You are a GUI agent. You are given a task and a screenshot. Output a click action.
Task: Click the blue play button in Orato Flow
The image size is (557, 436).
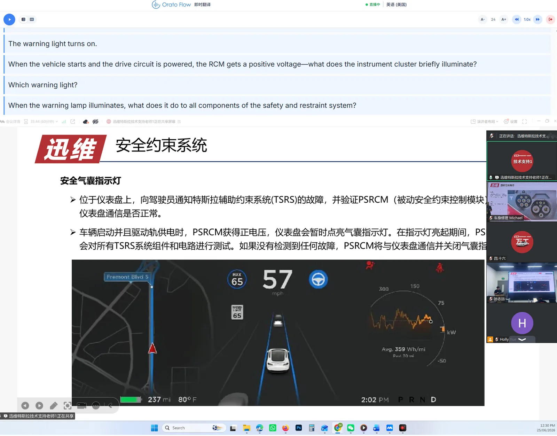pyautogui.click(x=9, y=20)
